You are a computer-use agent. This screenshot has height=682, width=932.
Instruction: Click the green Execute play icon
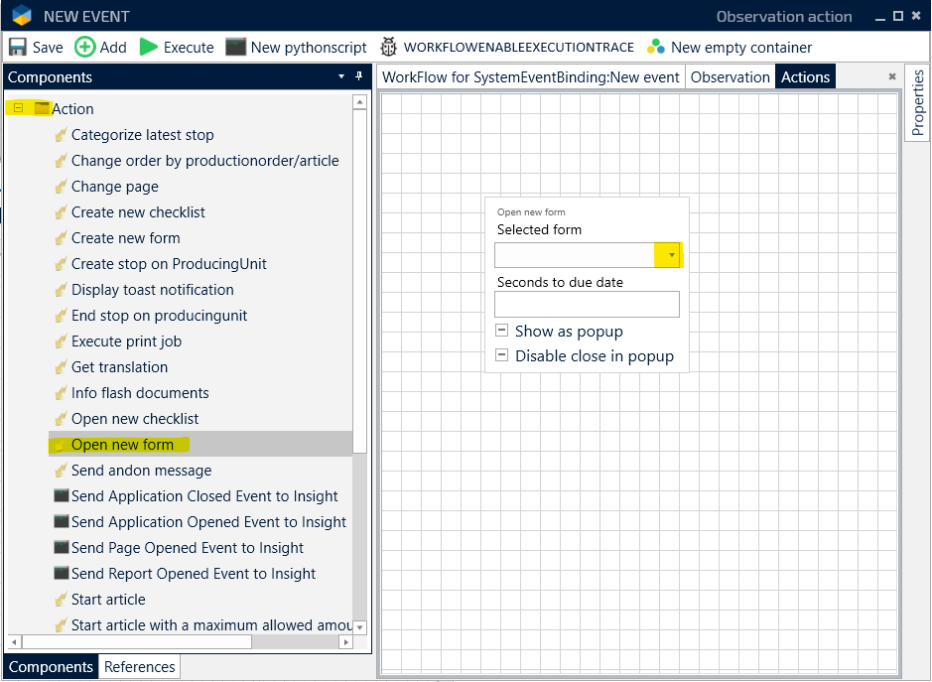pyautogui.click(x=149, y=47)
